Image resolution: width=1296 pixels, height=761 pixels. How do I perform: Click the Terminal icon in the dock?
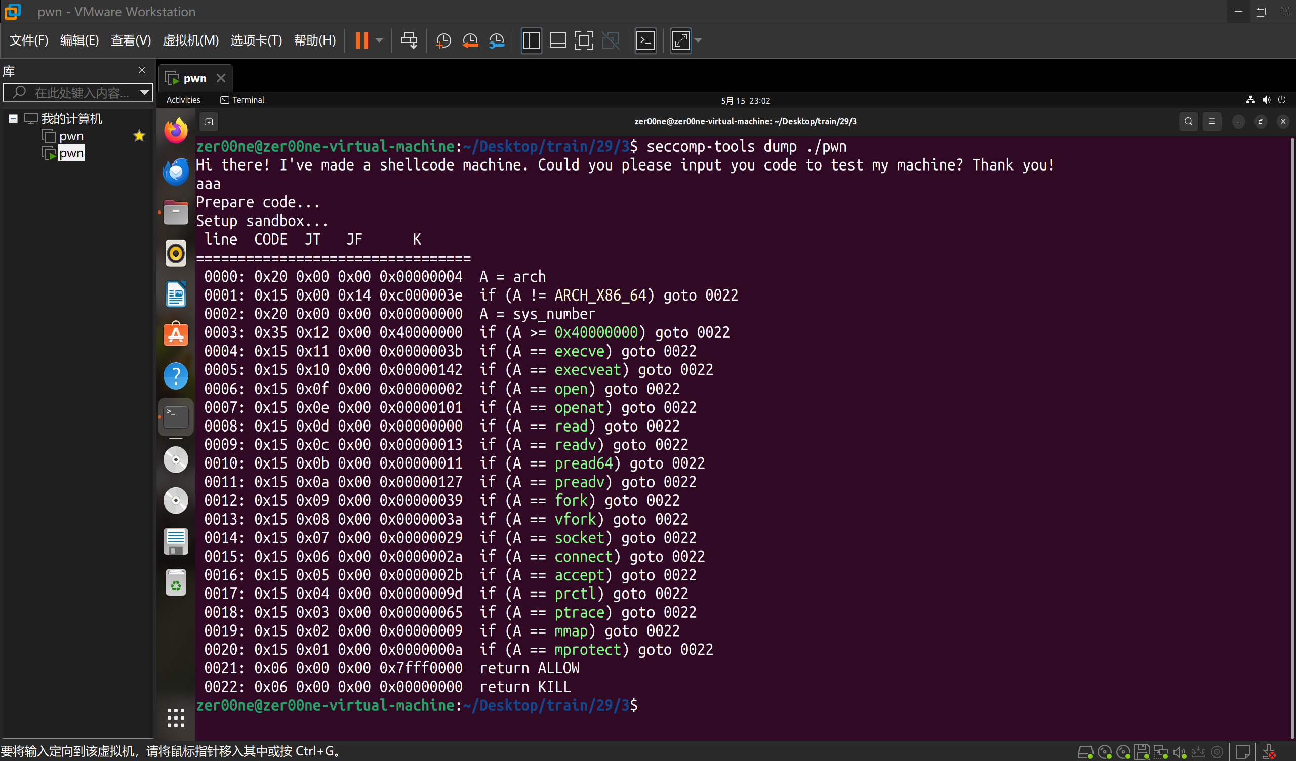tap(176, 417)
